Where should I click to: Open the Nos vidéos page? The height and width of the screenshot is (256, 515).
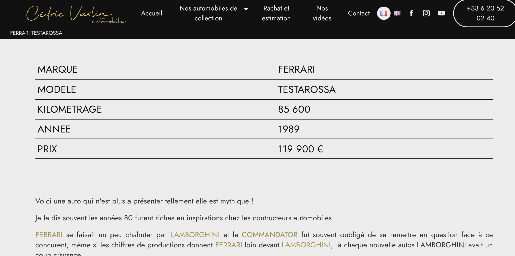pyautogui.click(x=322, y=13)
